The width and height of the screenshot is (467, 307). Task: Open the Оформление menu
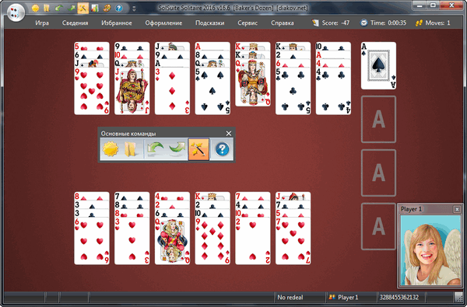(x=163, y=23)
